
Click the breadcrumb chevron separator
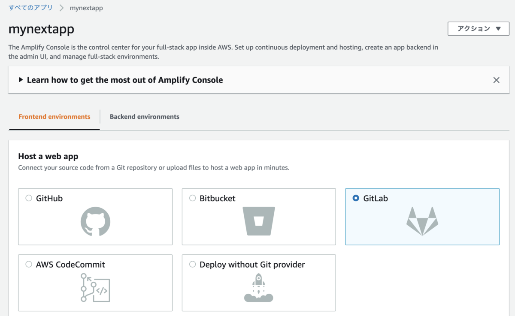coord(61,8)
